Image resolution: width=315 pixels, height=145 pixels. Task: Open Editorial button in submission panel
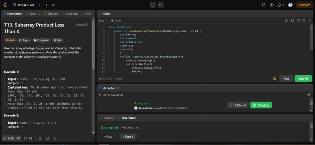coord(238,105)
